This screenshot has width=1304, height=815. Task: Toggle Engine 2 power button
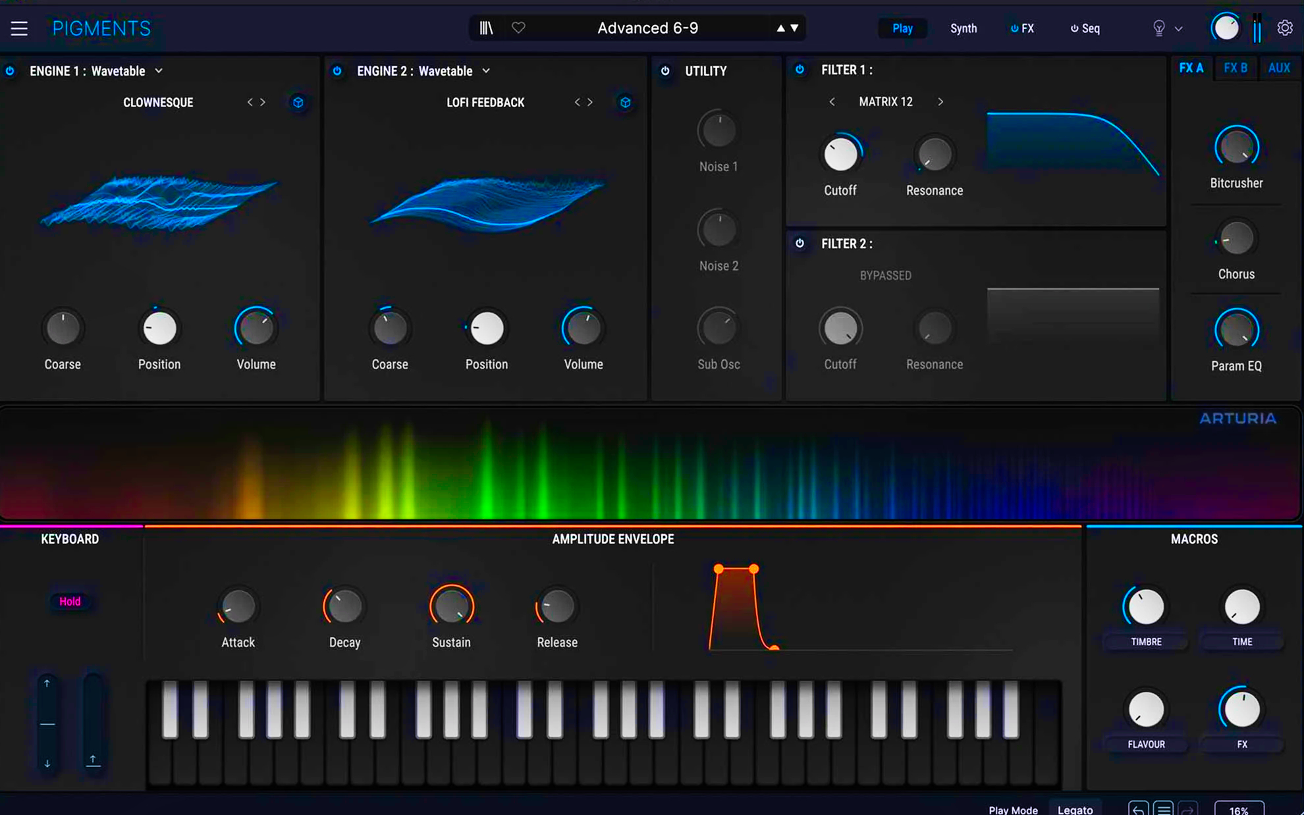coord(337,70)
